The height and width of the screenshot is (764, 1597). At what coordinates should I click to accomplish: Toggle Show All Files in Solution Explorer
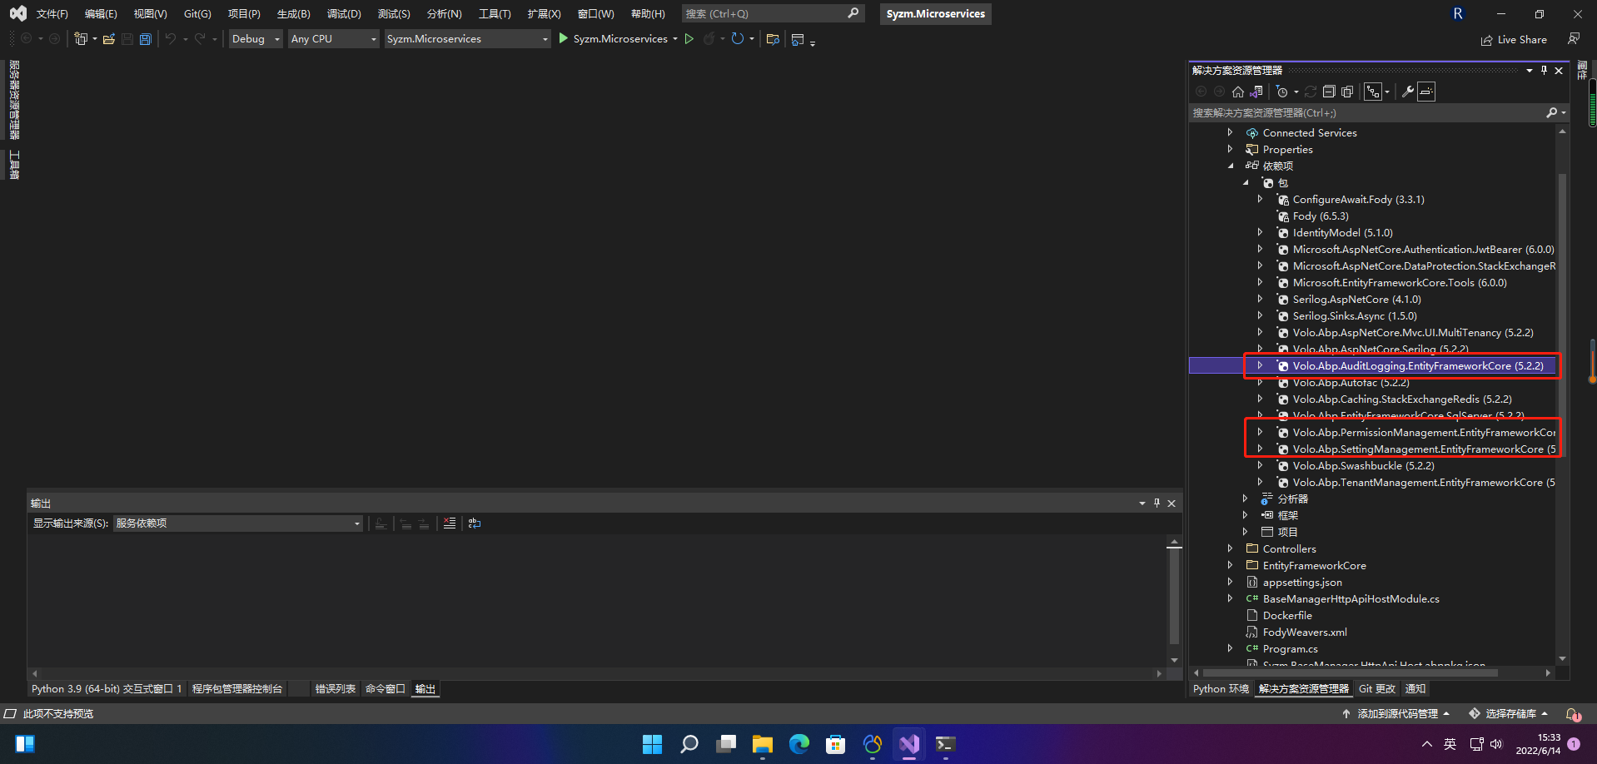coord(1347,92)
